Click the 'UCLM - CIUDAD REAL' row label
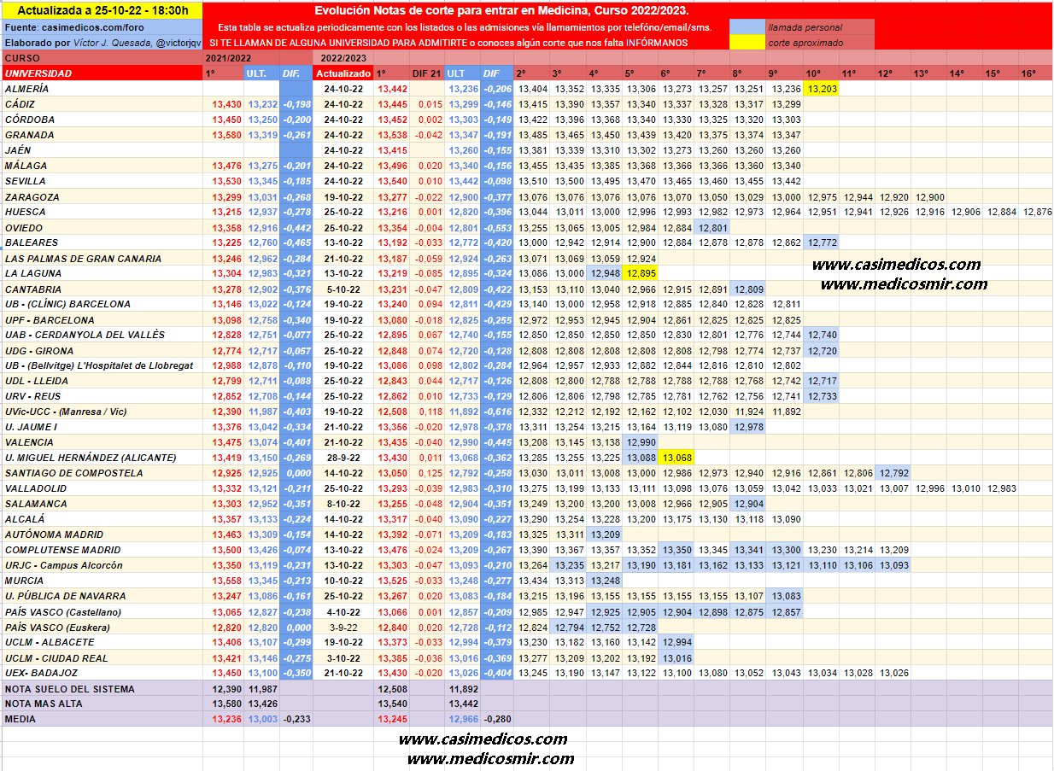 [x=102, y=658]
